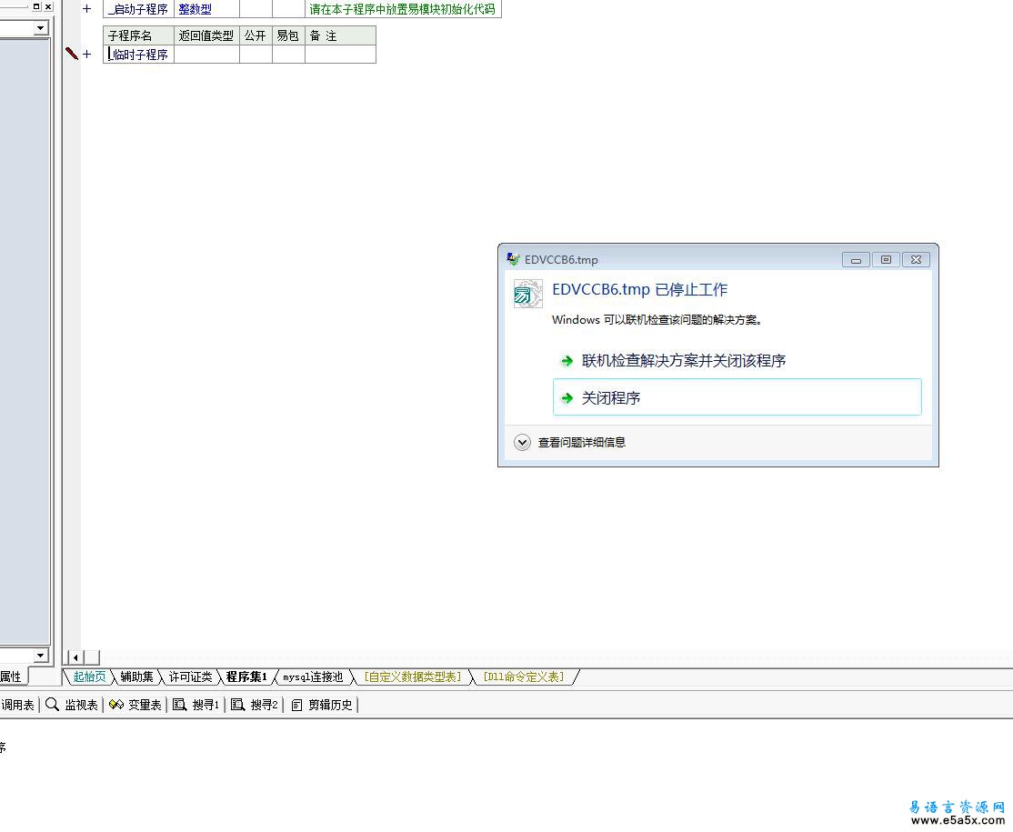
Task: Click the 易包 column header
Action: coord(288,35)
